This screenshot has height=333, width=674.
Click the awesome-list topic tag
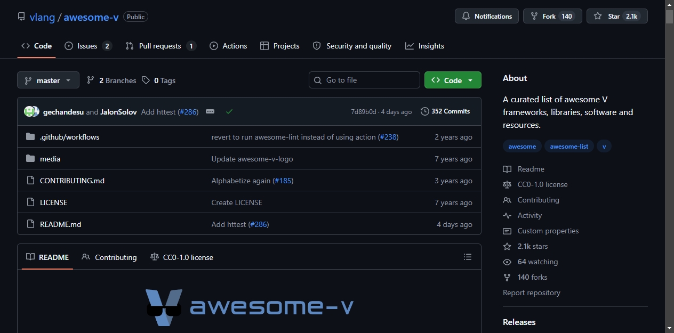pos(569,146)
